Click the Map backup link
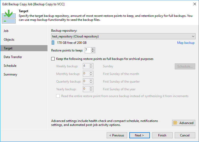199x142 pixels. [186, 43]
